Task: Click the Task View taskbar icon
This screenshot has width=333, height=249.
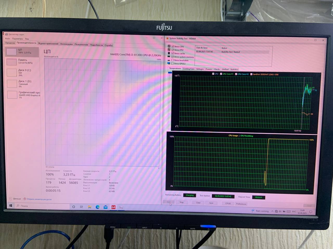Action: coord(81,207)
